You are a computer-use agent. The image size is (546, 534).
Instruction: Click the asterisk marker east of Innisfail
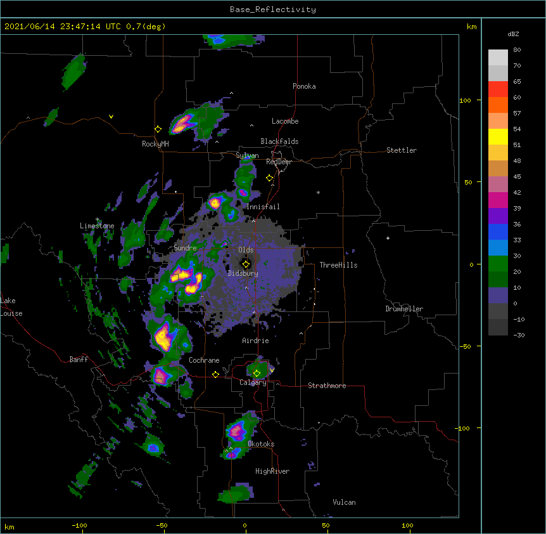(x=318, y=192)
